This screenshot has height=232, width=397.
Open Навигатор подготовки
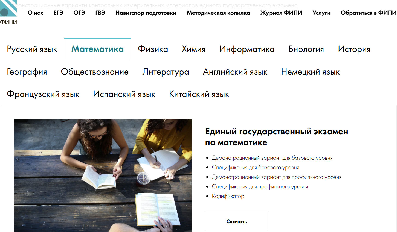[x=145, y=13]
